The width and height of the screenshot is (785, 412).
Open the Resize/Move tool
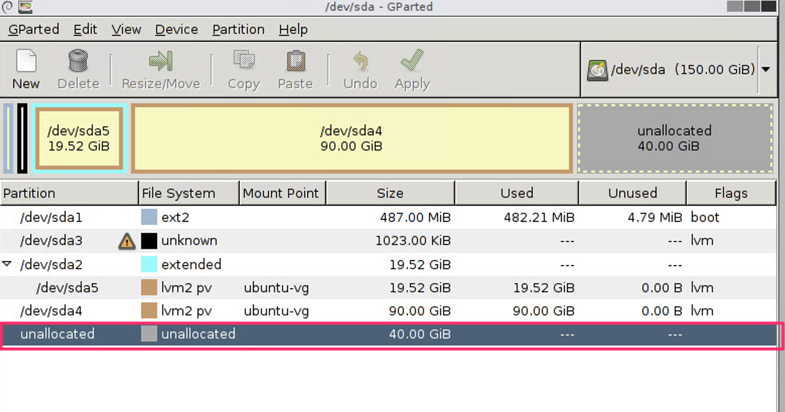coord(160,68)
